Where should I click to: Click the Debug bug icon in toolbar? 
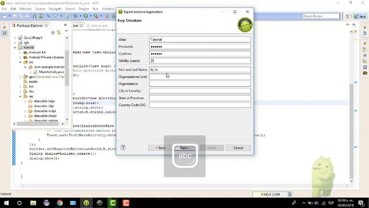[x=76, y=16]
